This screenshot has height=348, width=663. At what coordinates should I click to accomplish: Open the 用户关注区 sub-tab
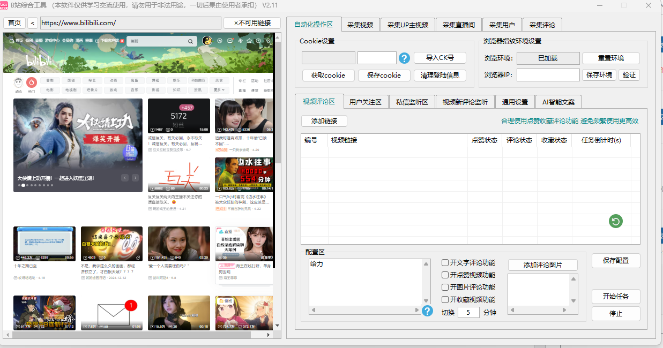[x=365, y=102]
